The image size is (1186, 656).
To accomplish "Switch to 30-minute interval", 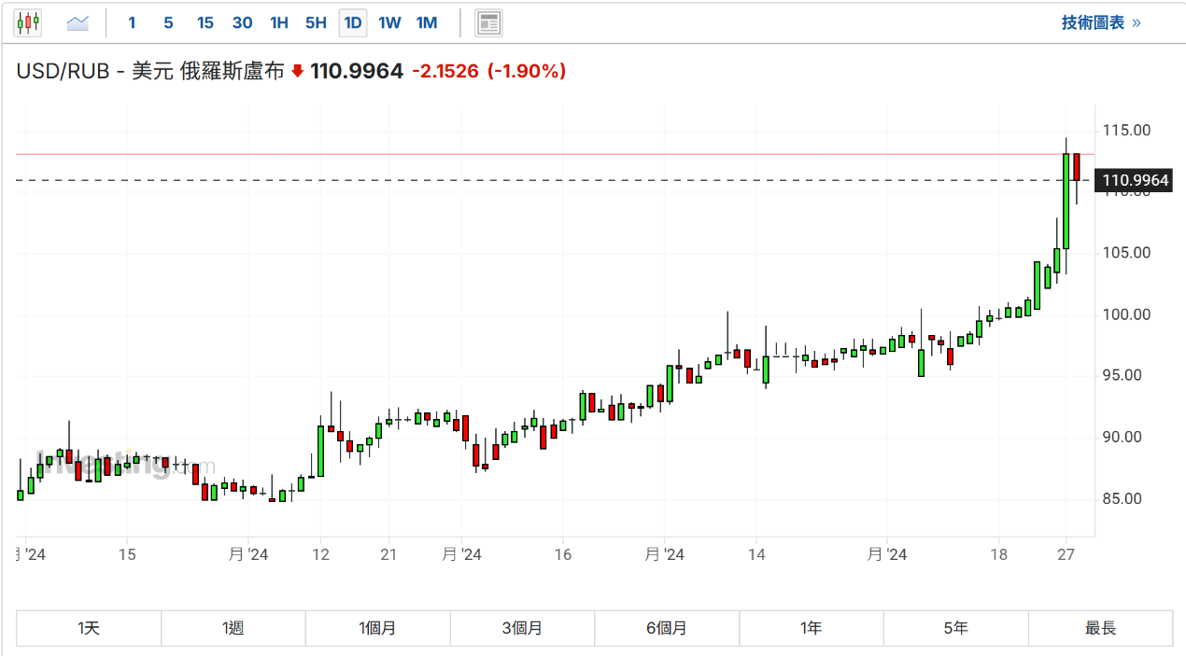I will [242, 22].
